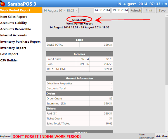Screen dimensions: 168x139
Task: Click the scroll up arrow of report
Action: [x=167, y=16]
